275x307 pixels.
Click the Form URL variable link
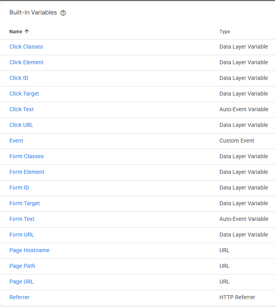(22, 235)
